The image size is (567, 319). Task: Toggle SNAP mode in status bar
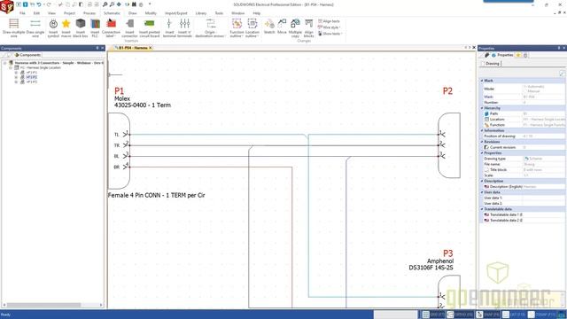[x=488, y=315]
